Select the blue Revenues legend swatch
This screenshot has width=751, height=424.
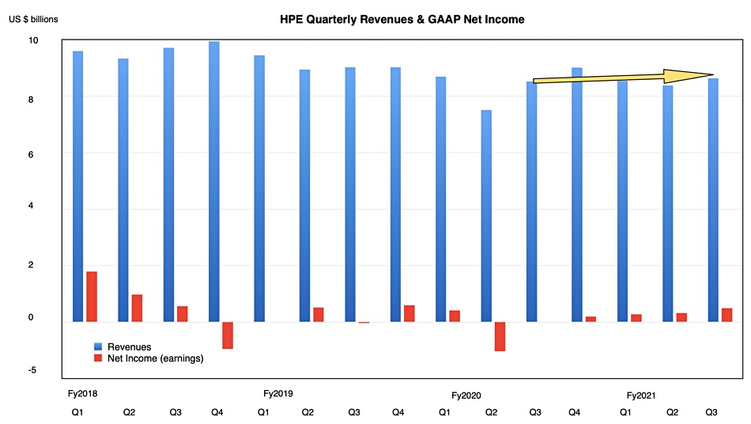98,346
